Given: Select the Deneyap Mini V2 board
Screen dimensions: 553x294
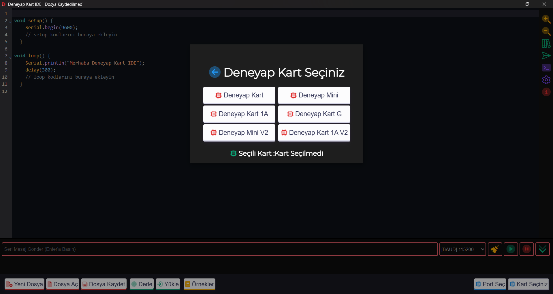Looking at the screenshot, I should click(239, 133).
